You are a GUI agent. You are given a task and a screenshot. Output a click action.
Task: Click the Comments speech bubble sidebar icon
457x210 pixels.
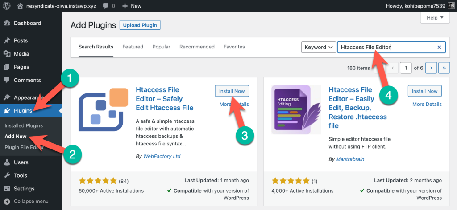7,80
